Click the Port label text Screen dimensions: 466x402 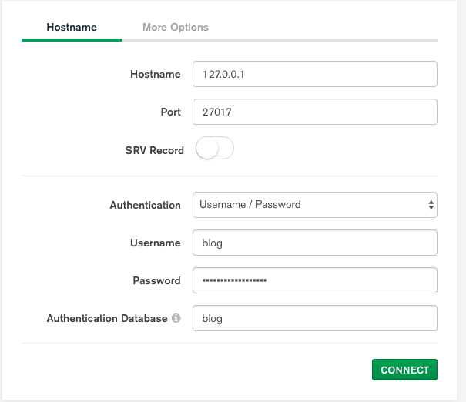[171, 112]
